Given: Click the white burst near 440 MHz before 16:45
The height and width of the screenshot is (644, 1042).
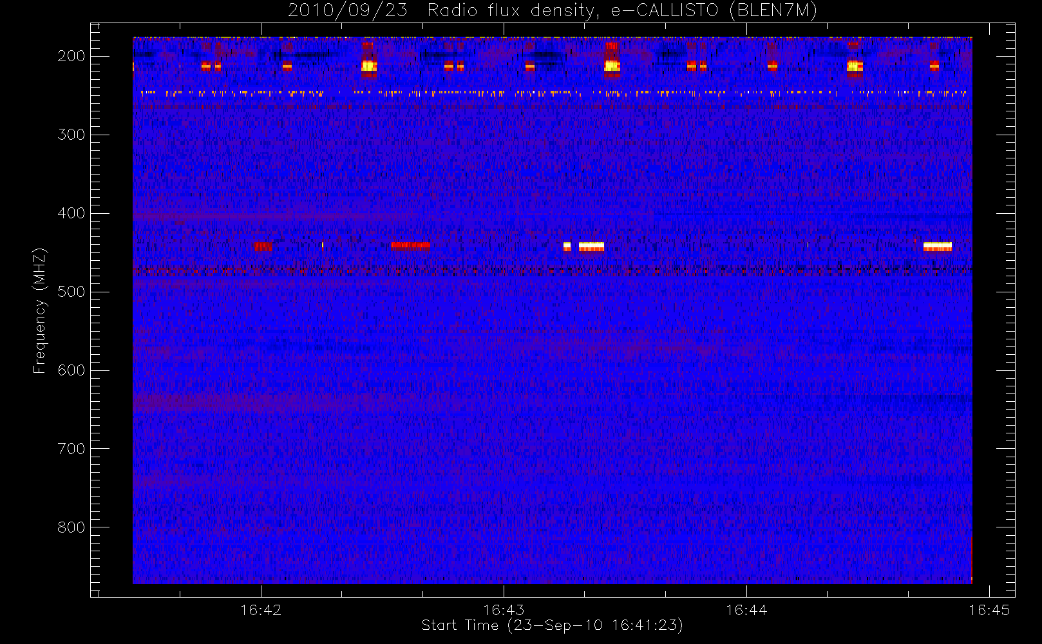Looking at the screenshot, I should coord(937,247).
